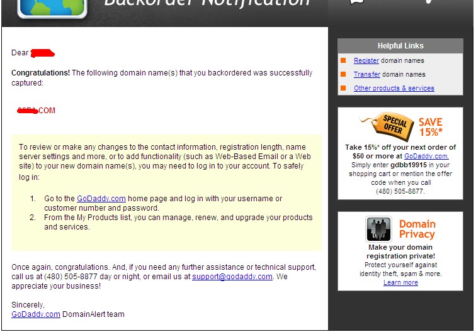Click the orange Domain Privacy heading
The width and height of the screenshot is (476, 332).
[x=417, y=229]
